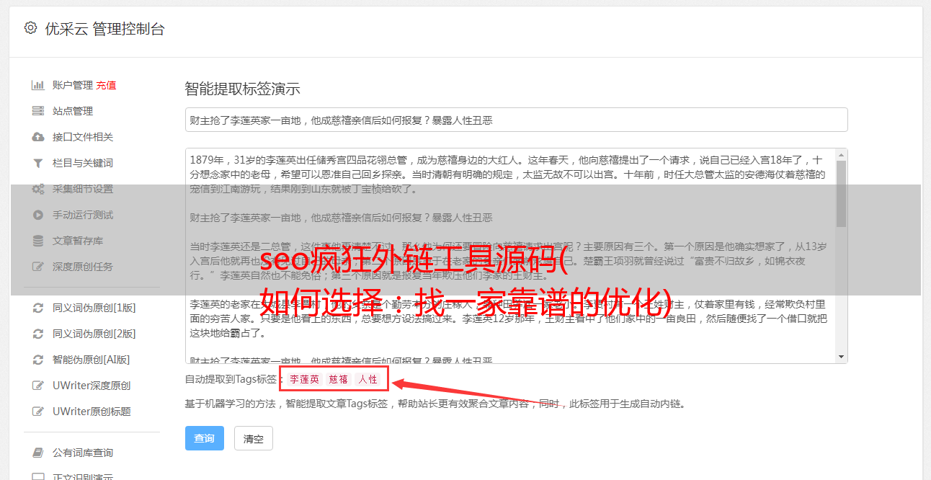Click the 接口文件相关 cloud icon
This screenshot has width=931, height=480.
[x=37, y=137]
